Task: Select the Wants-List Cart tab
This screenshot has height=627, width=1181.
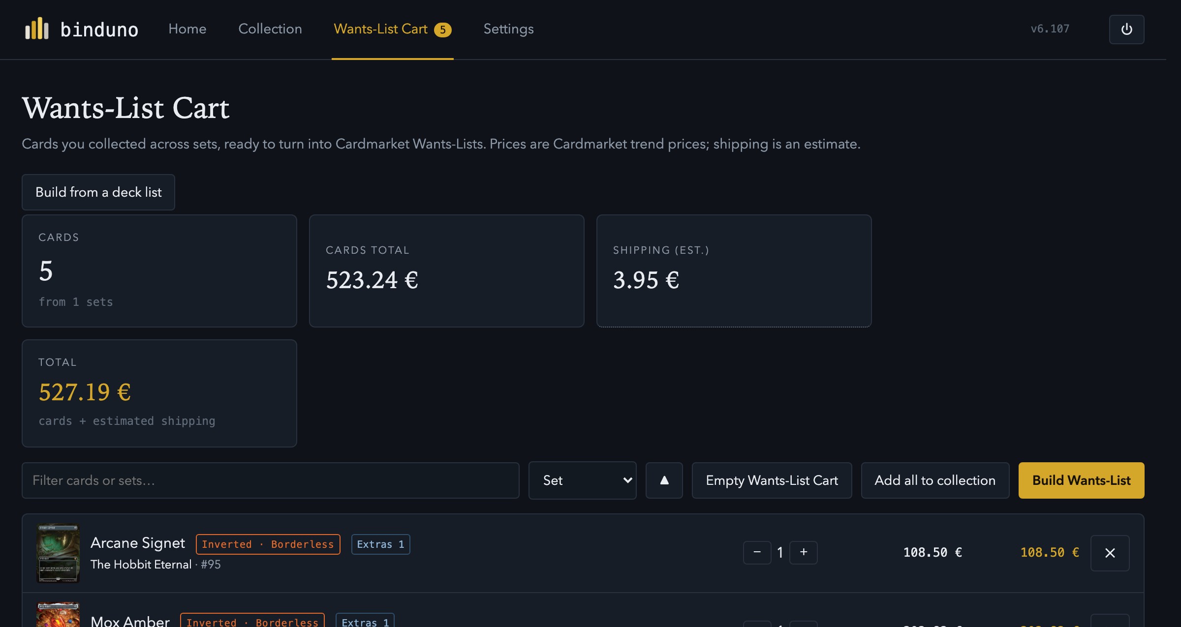Action: 392,30
